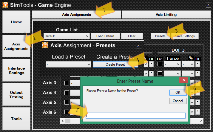The width and height of the screenshot is (213, 132).
Task: Click the horizontal scrollbar thumb
Action: 68,121
